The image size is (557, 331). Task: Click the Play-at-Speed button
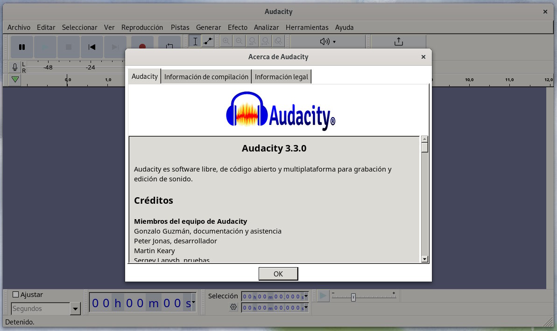[323, 296]
